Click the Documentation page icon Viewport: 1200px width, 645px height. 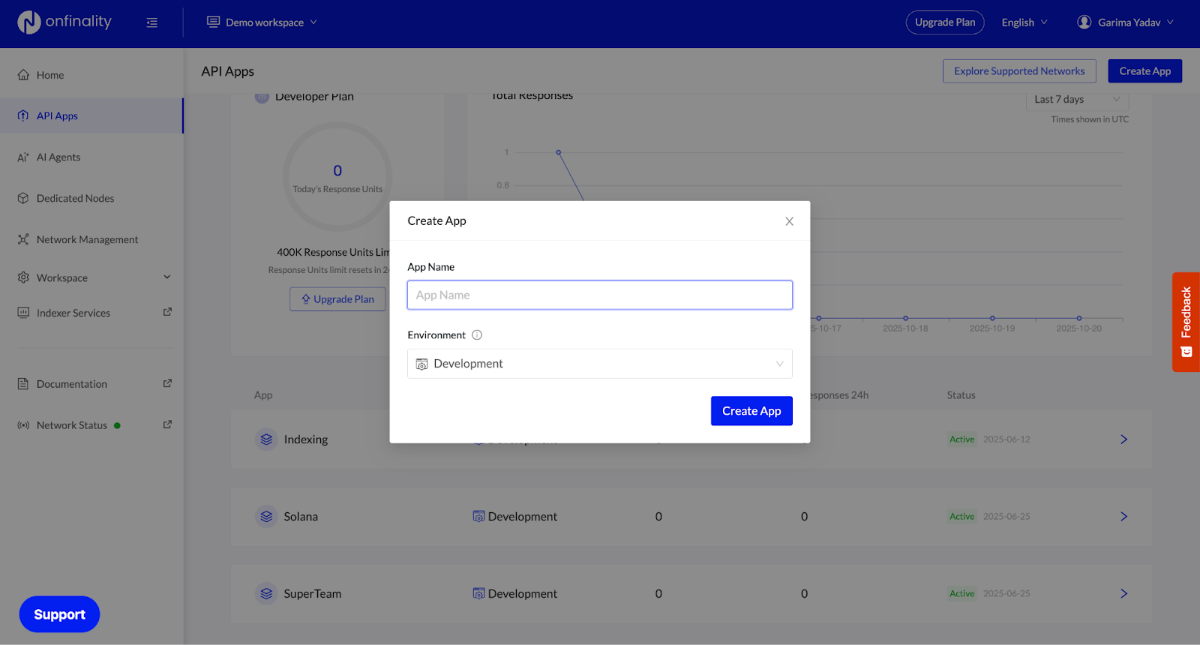[x=23, y=384]
